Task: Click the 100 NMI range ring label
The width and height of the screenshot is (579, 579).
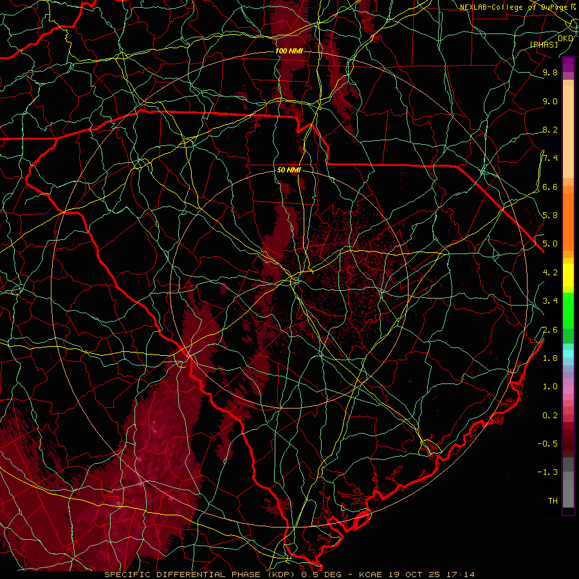Action: pos(289,51)
